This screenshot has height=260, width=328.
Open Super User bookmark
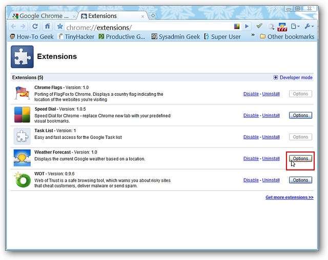(222, 37)
